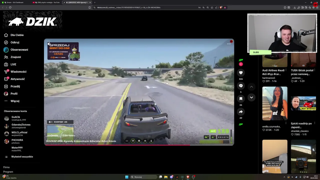
Task: Open options for emilia.szymaska_ video
Action: tap(286, 123)
